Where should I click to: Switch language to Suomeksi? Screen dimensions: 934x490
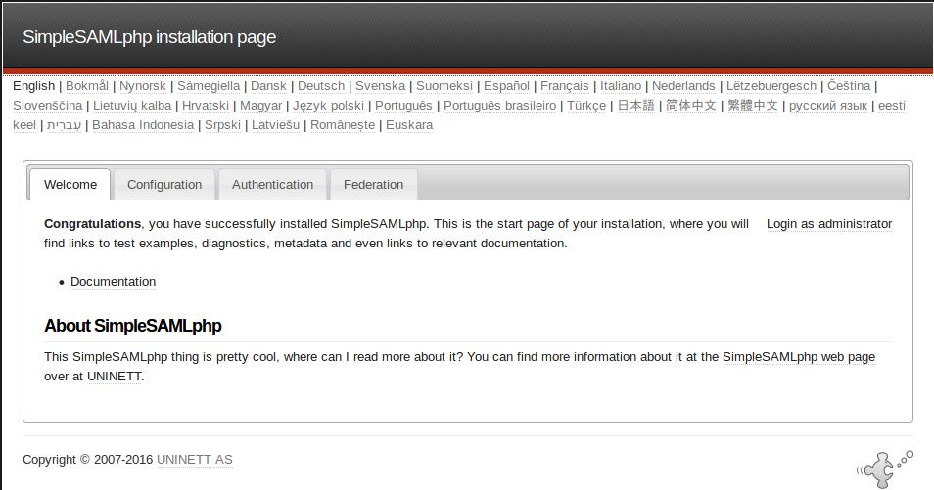tap(444, 86)
